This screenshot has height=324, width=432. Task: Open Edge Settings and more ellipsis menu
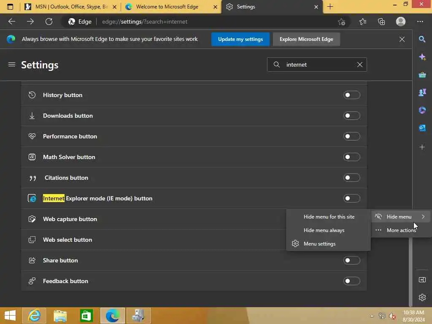420,22
